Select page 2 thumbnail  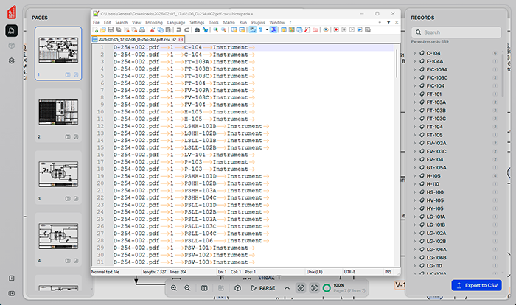coord(58,115)
